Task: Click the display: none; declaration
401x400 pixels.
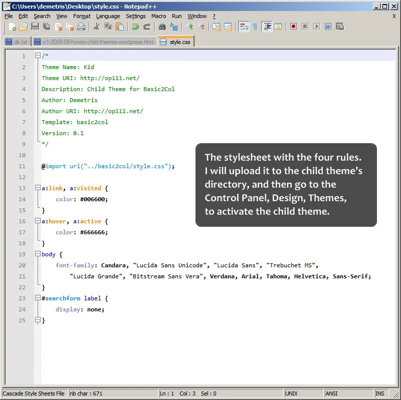Action: coord(80,309)
